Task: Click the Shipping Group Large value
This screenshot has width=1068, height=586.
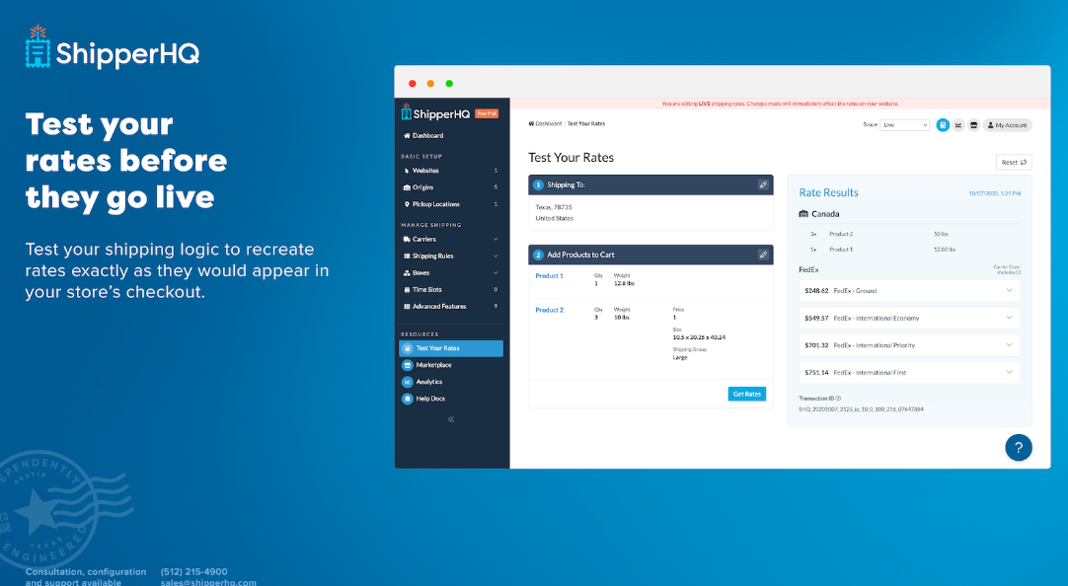Action: coord(680,357)
